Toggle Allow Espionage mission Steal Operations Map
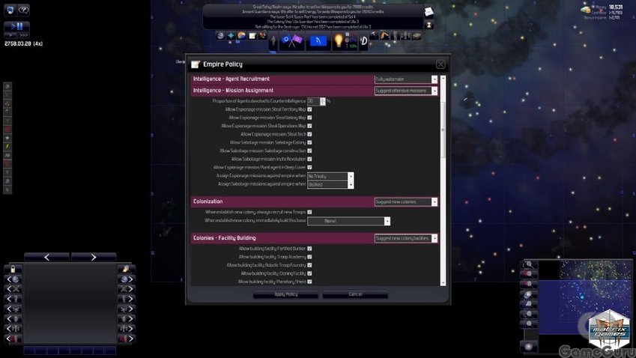Image resolution: width=636 pixels, height=358 pixels. [309, 126]
